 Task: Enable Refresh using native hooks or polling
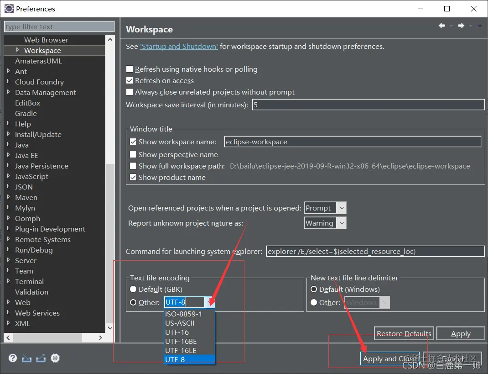click(130, 69)
